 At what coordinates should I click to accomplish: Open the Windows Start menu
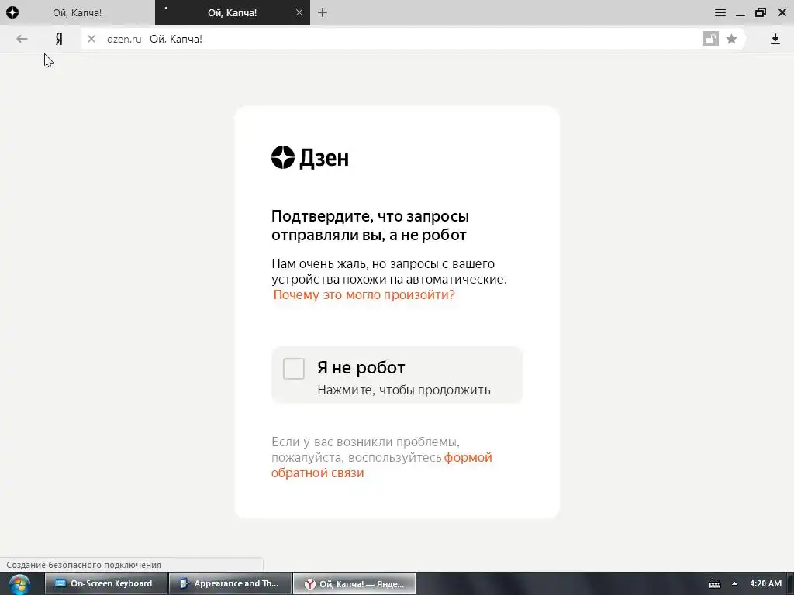[x=19, y=584]
